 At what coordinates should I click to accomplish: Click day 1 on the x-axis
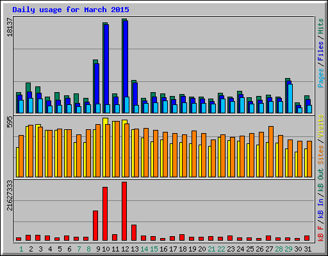[21, 249]
